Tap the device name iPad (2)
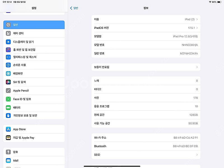The width and height of the screenshot is (224, 168). pyautogui.click(x=190, y=19)
